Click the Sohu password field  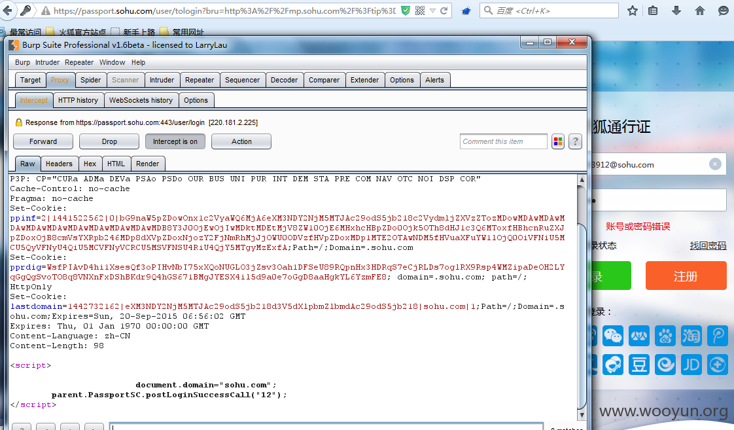[659, 200]
